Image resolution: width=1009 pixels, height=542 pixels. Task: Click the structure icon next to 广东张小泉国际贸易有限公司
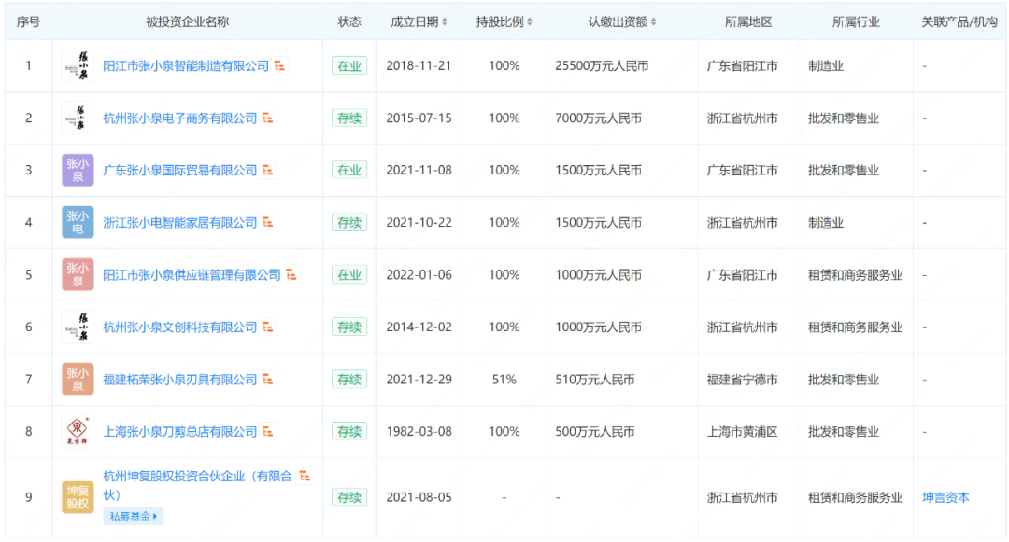(x=268, y=171)
